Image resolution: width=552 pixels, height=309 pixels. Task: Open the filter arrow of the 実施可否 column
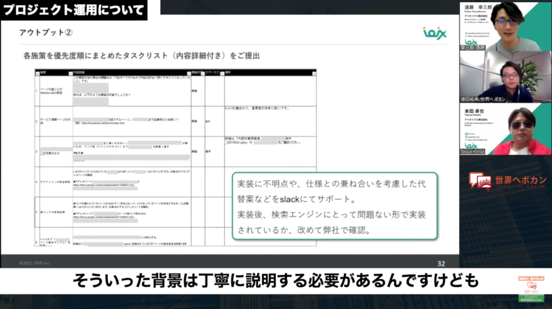(x=203, y=74)
